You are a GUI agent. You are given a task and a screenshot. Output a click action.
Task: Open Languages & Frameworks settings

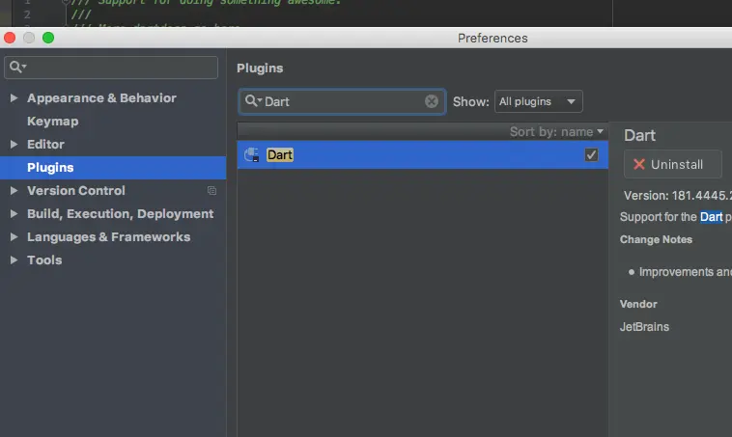(108, 237)
